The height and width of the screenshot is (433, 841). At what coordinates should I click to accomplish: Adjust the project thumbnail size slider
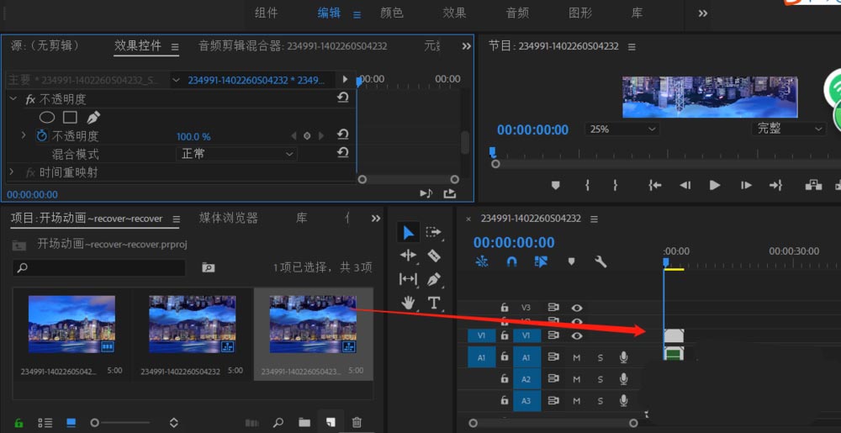(95, 422)
